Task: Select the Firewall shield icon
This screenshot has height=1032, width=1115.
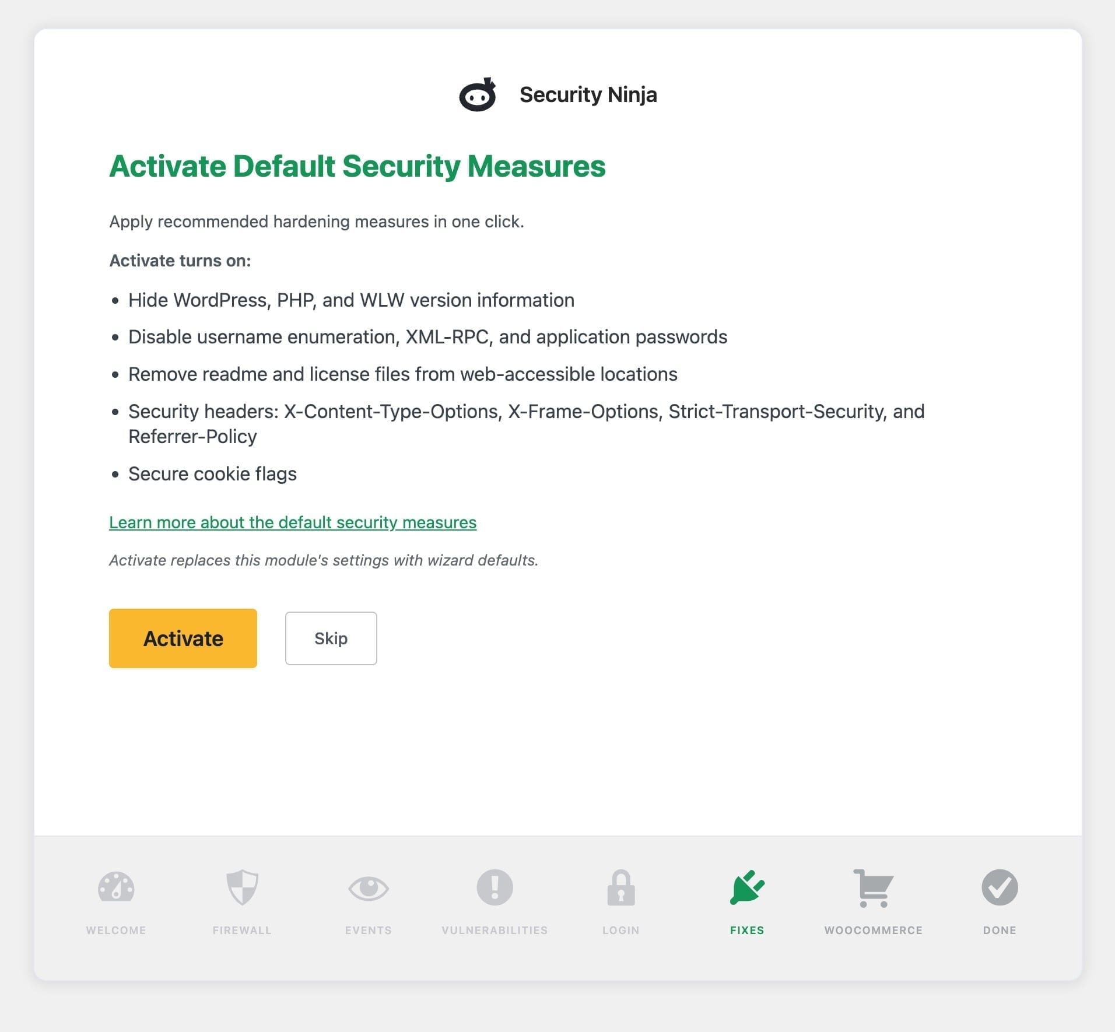Action: (242, 887)
